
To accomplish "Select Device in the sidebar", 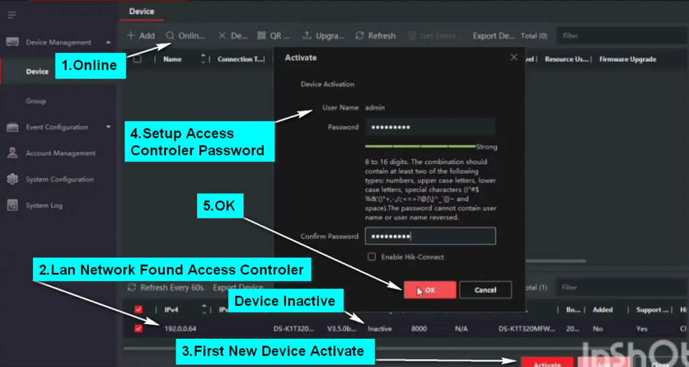I will coord(37,71).
